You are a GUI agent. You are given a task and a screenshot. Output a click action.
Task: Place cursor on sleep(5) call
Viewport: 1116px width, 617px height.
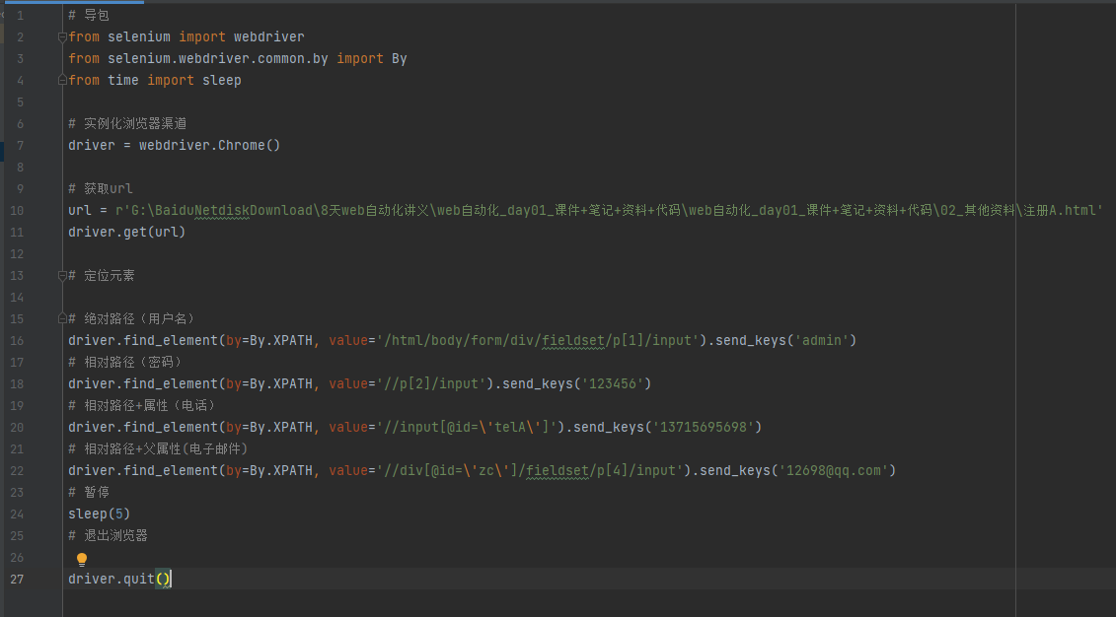pyautogui.click(x=99, y=514)
